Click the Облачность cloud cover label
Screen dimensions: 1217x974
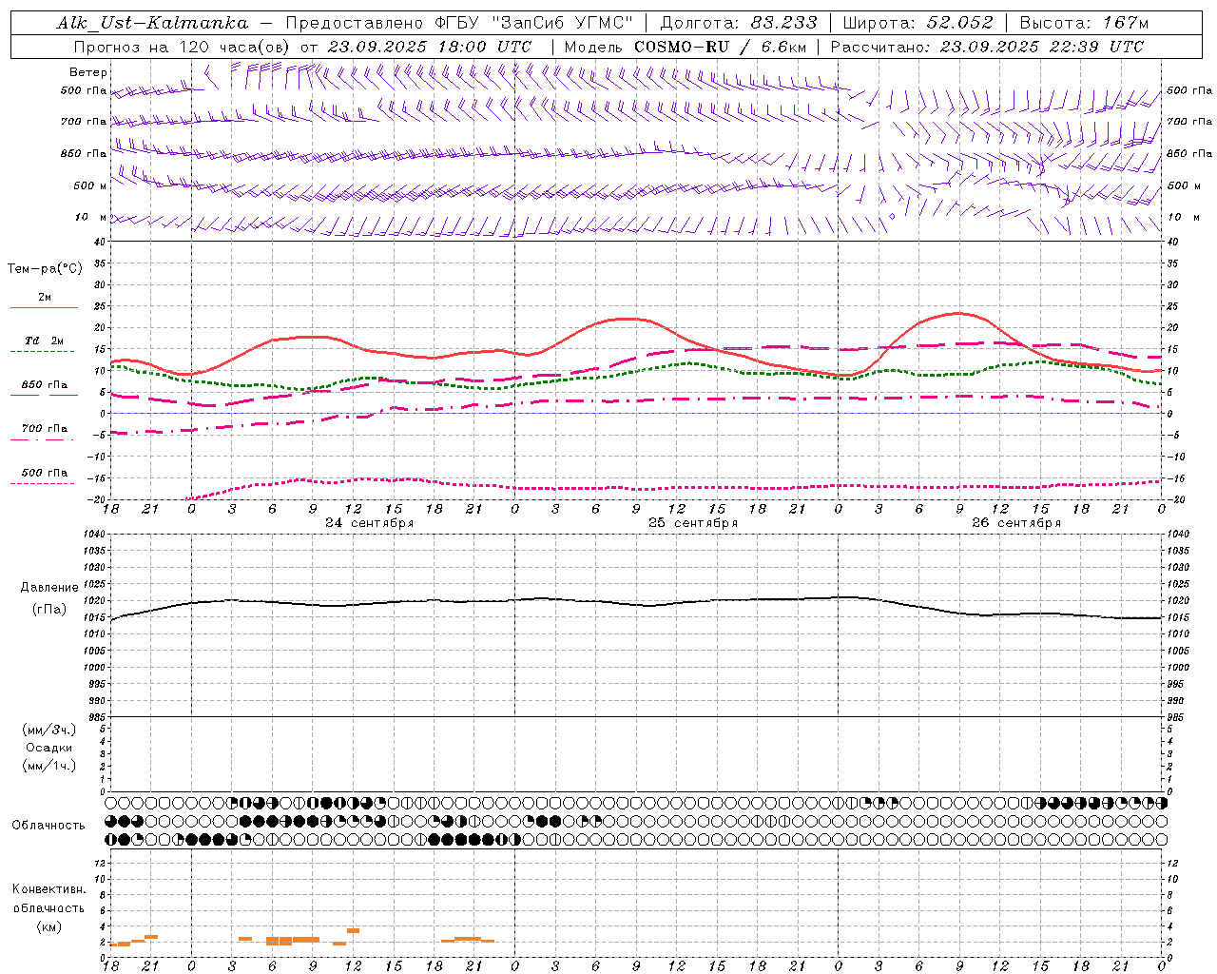[48, 826]
